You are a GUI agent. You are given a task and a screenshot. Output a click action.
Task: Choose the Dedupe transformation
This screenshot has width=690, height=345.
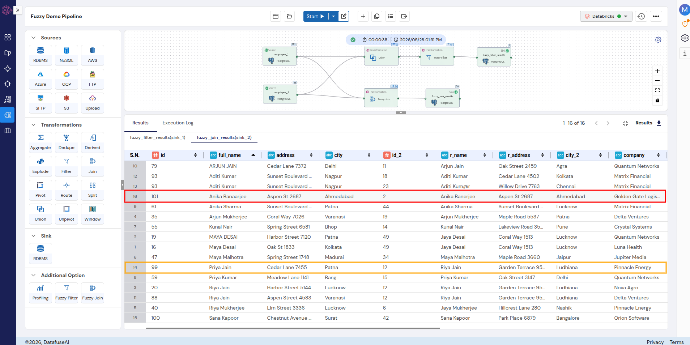[x=67, y=142]
